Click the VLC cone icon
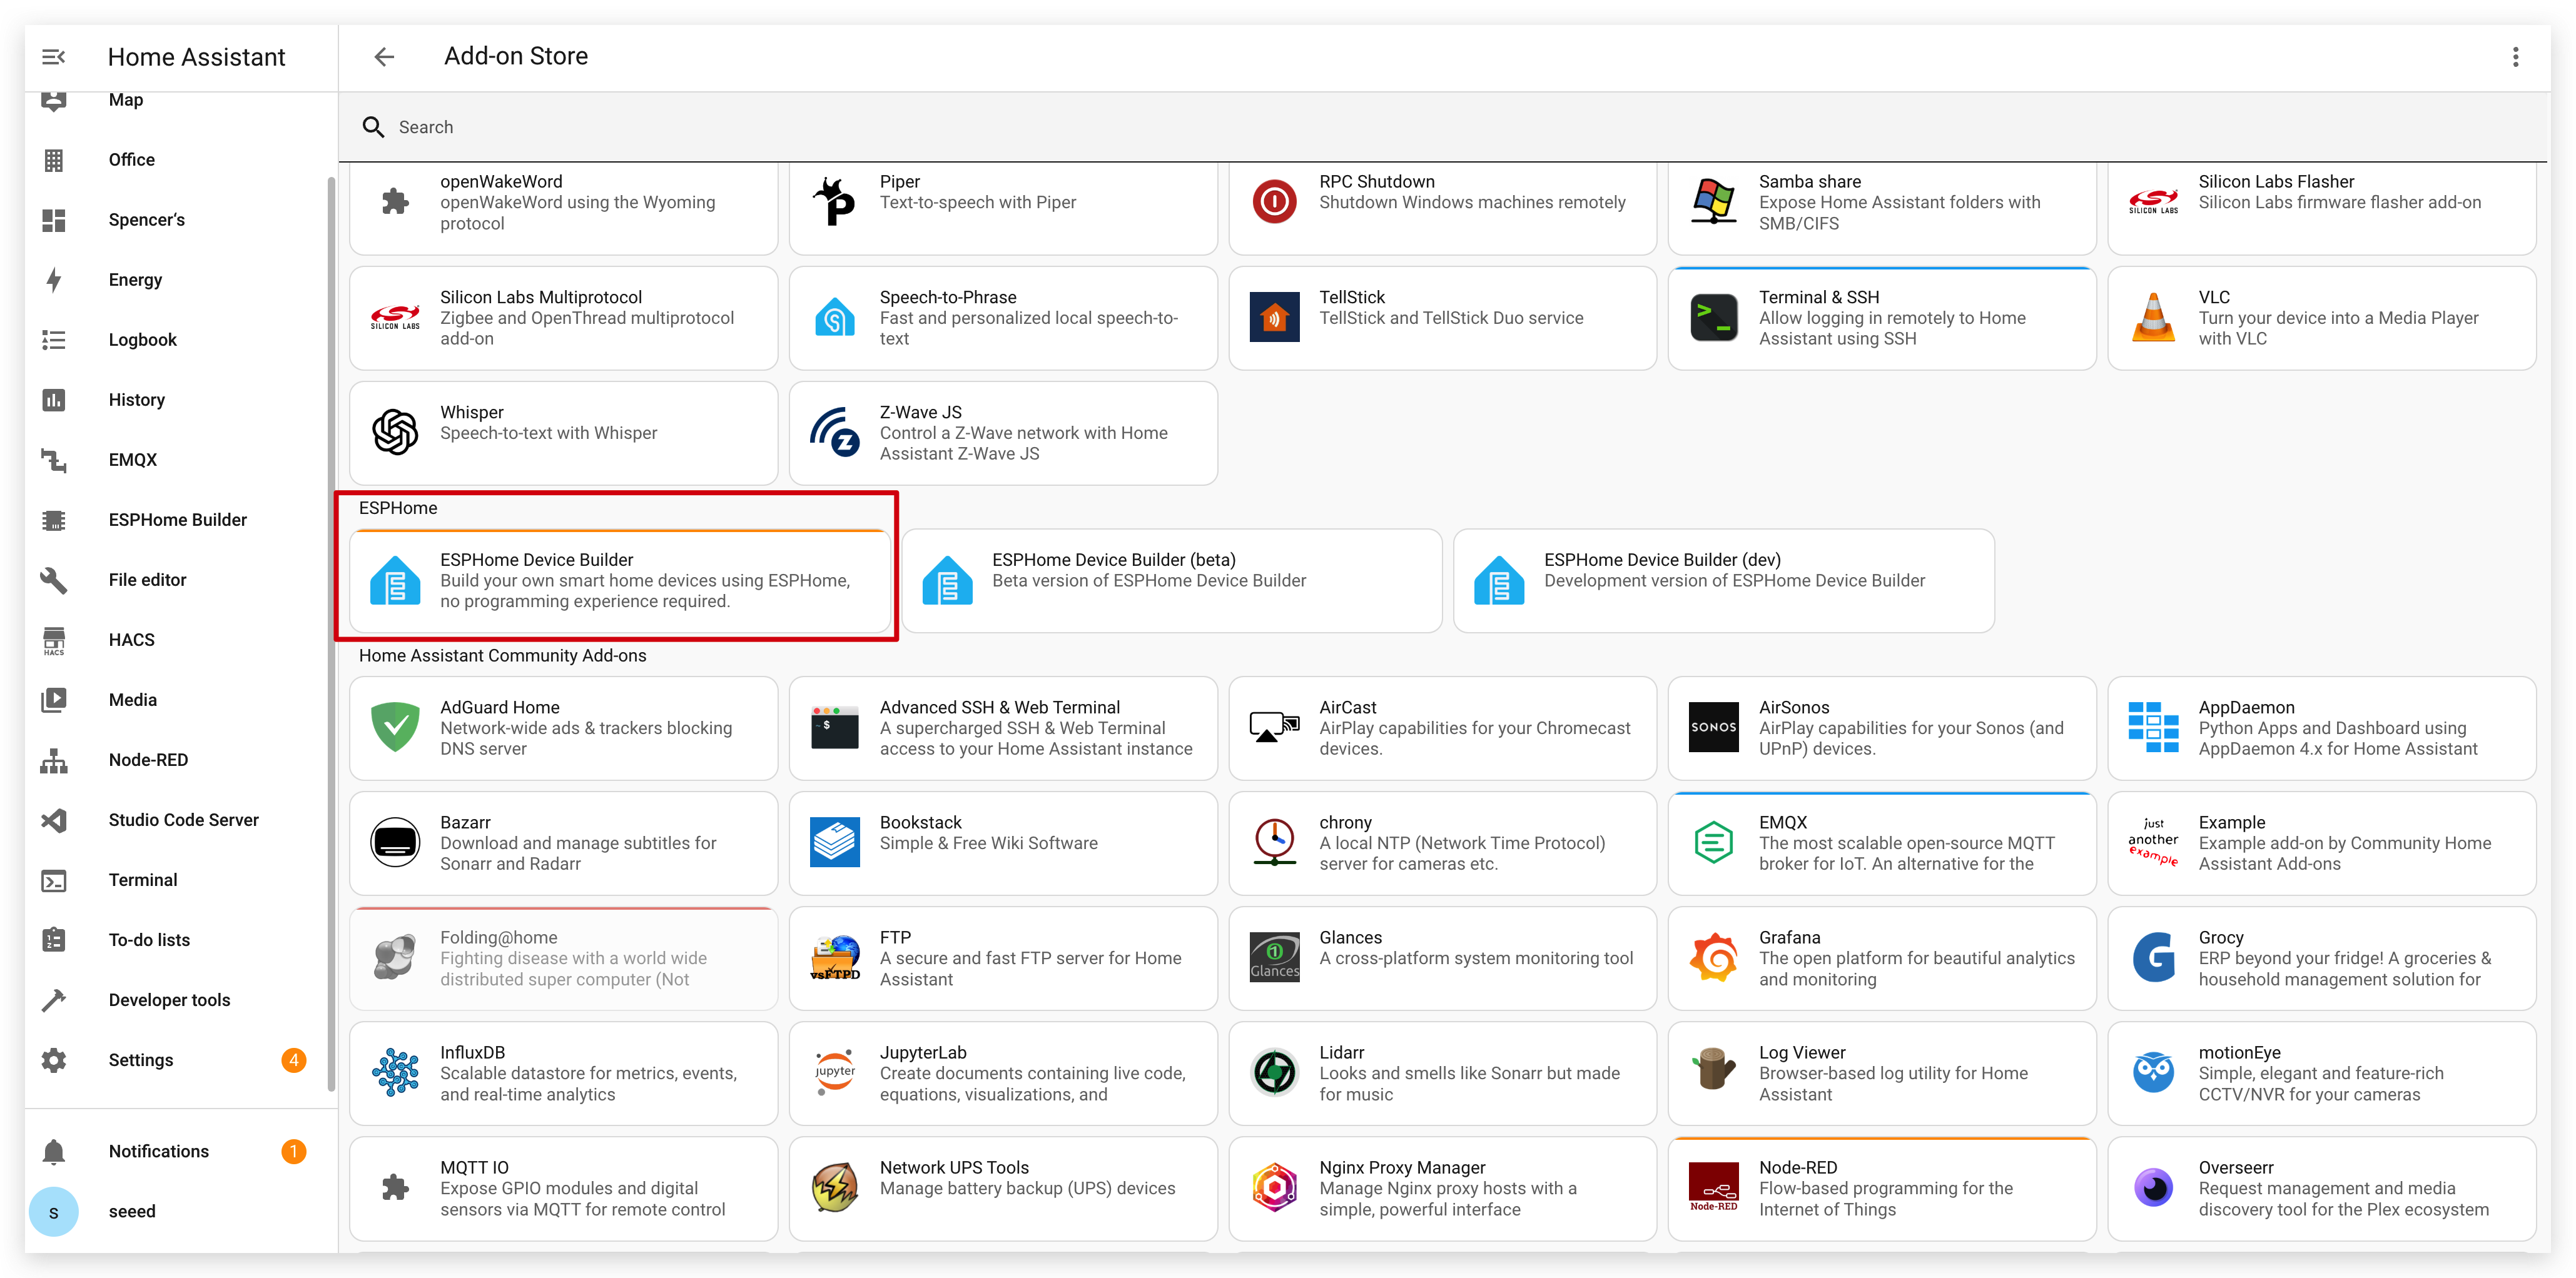The height and width of the screenshot is (1278, 2576). [x=2153, y=318]
